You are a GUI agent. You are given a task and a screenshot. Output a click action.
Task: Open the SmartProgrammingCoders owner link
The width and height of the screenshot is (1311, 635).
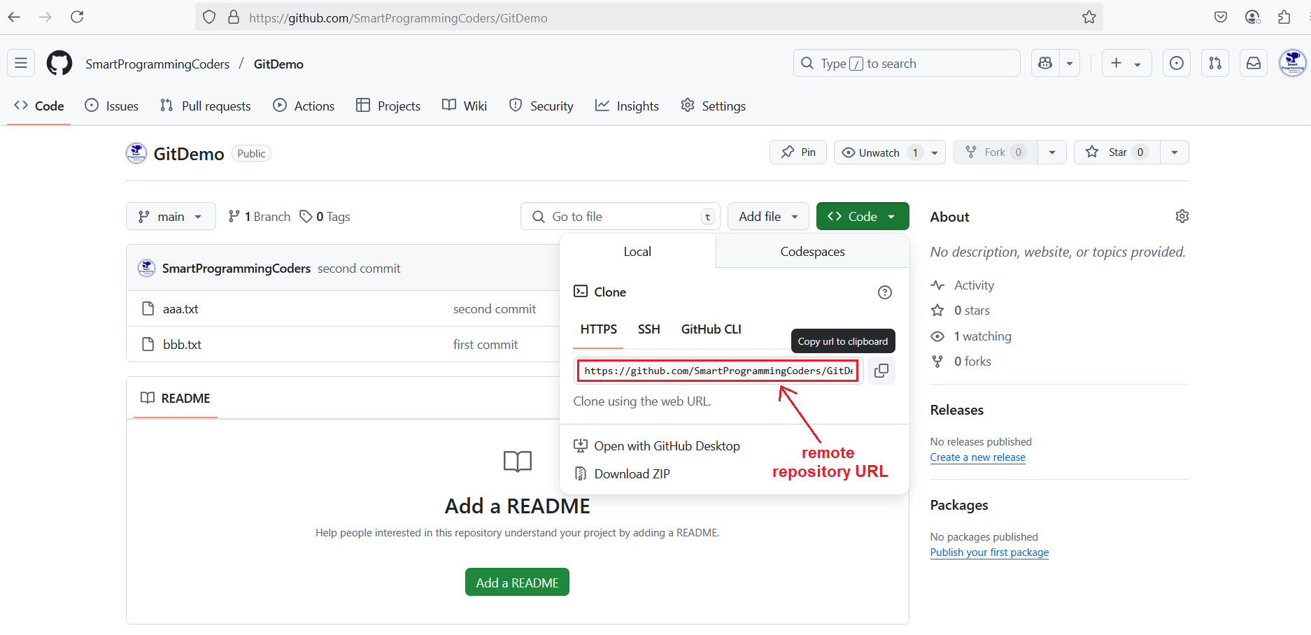[x=157, y=64]
